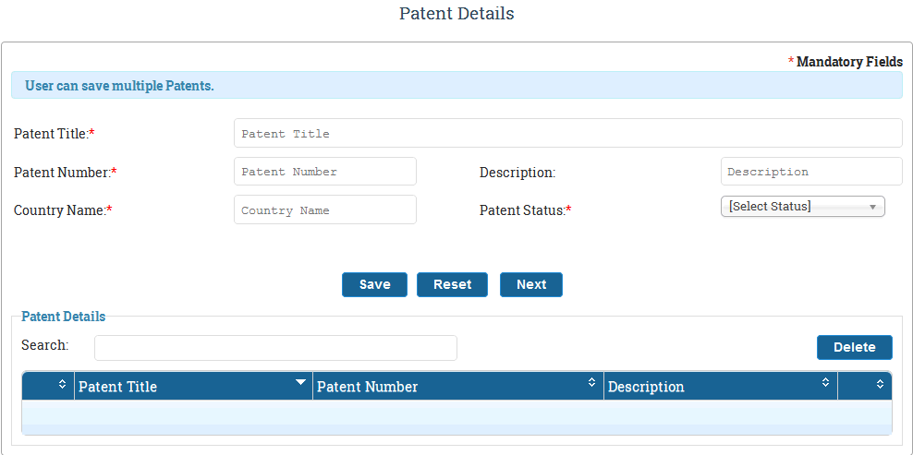Focus the Patent Title input field
This screenshot has height=455, width=913.
point(568,133)
